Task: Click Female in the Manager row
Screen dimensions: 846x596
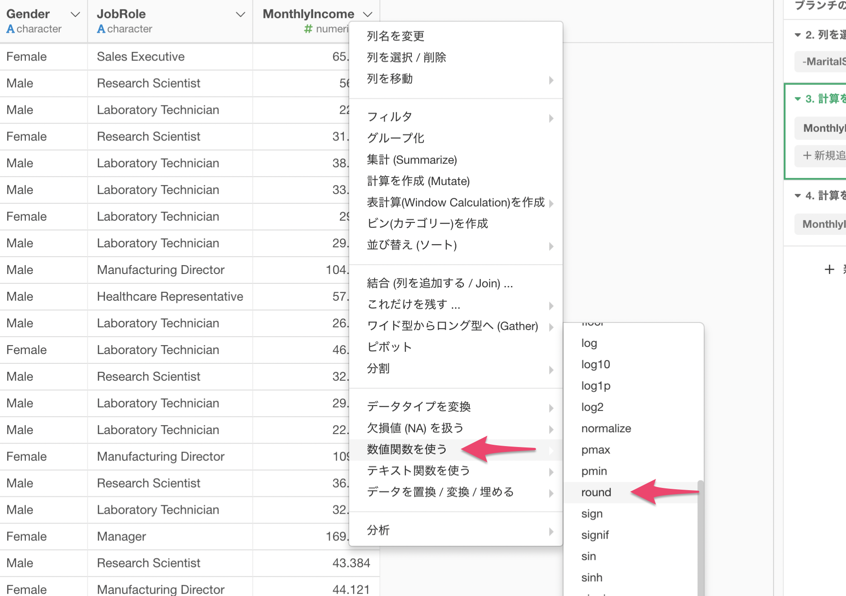Action: tap(27, 536)
